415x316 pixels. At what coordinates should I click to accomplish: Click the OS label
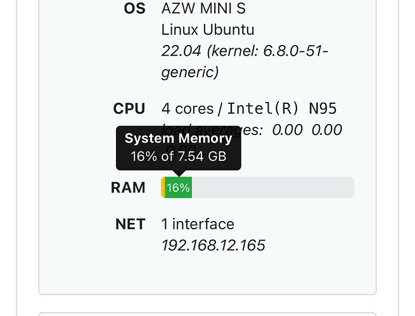134,9
